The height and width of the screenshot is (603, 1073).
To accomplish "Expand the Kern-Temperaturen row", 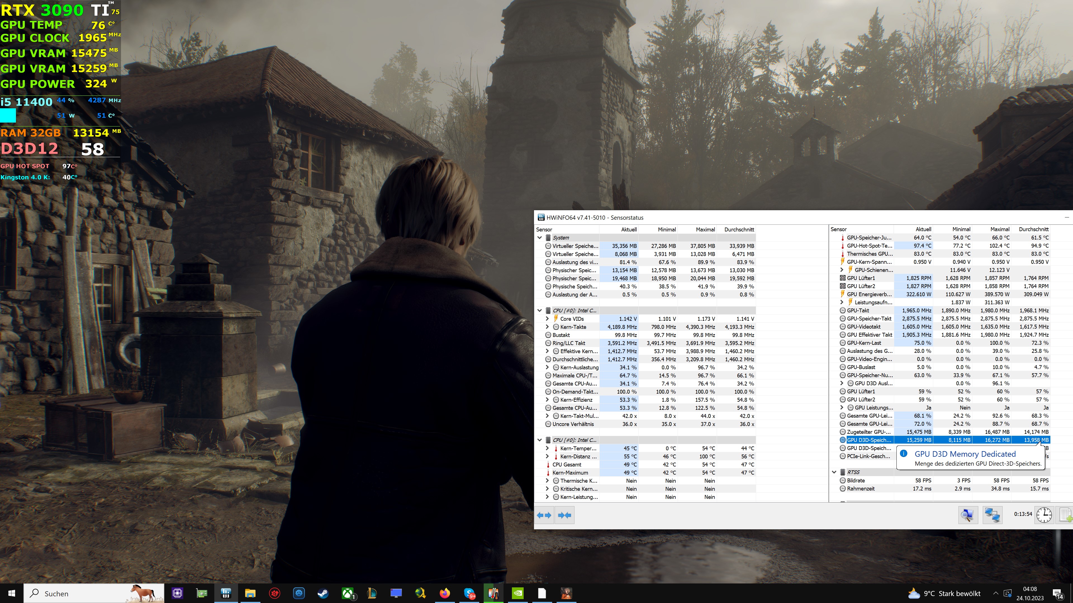I will click(547, 448).
